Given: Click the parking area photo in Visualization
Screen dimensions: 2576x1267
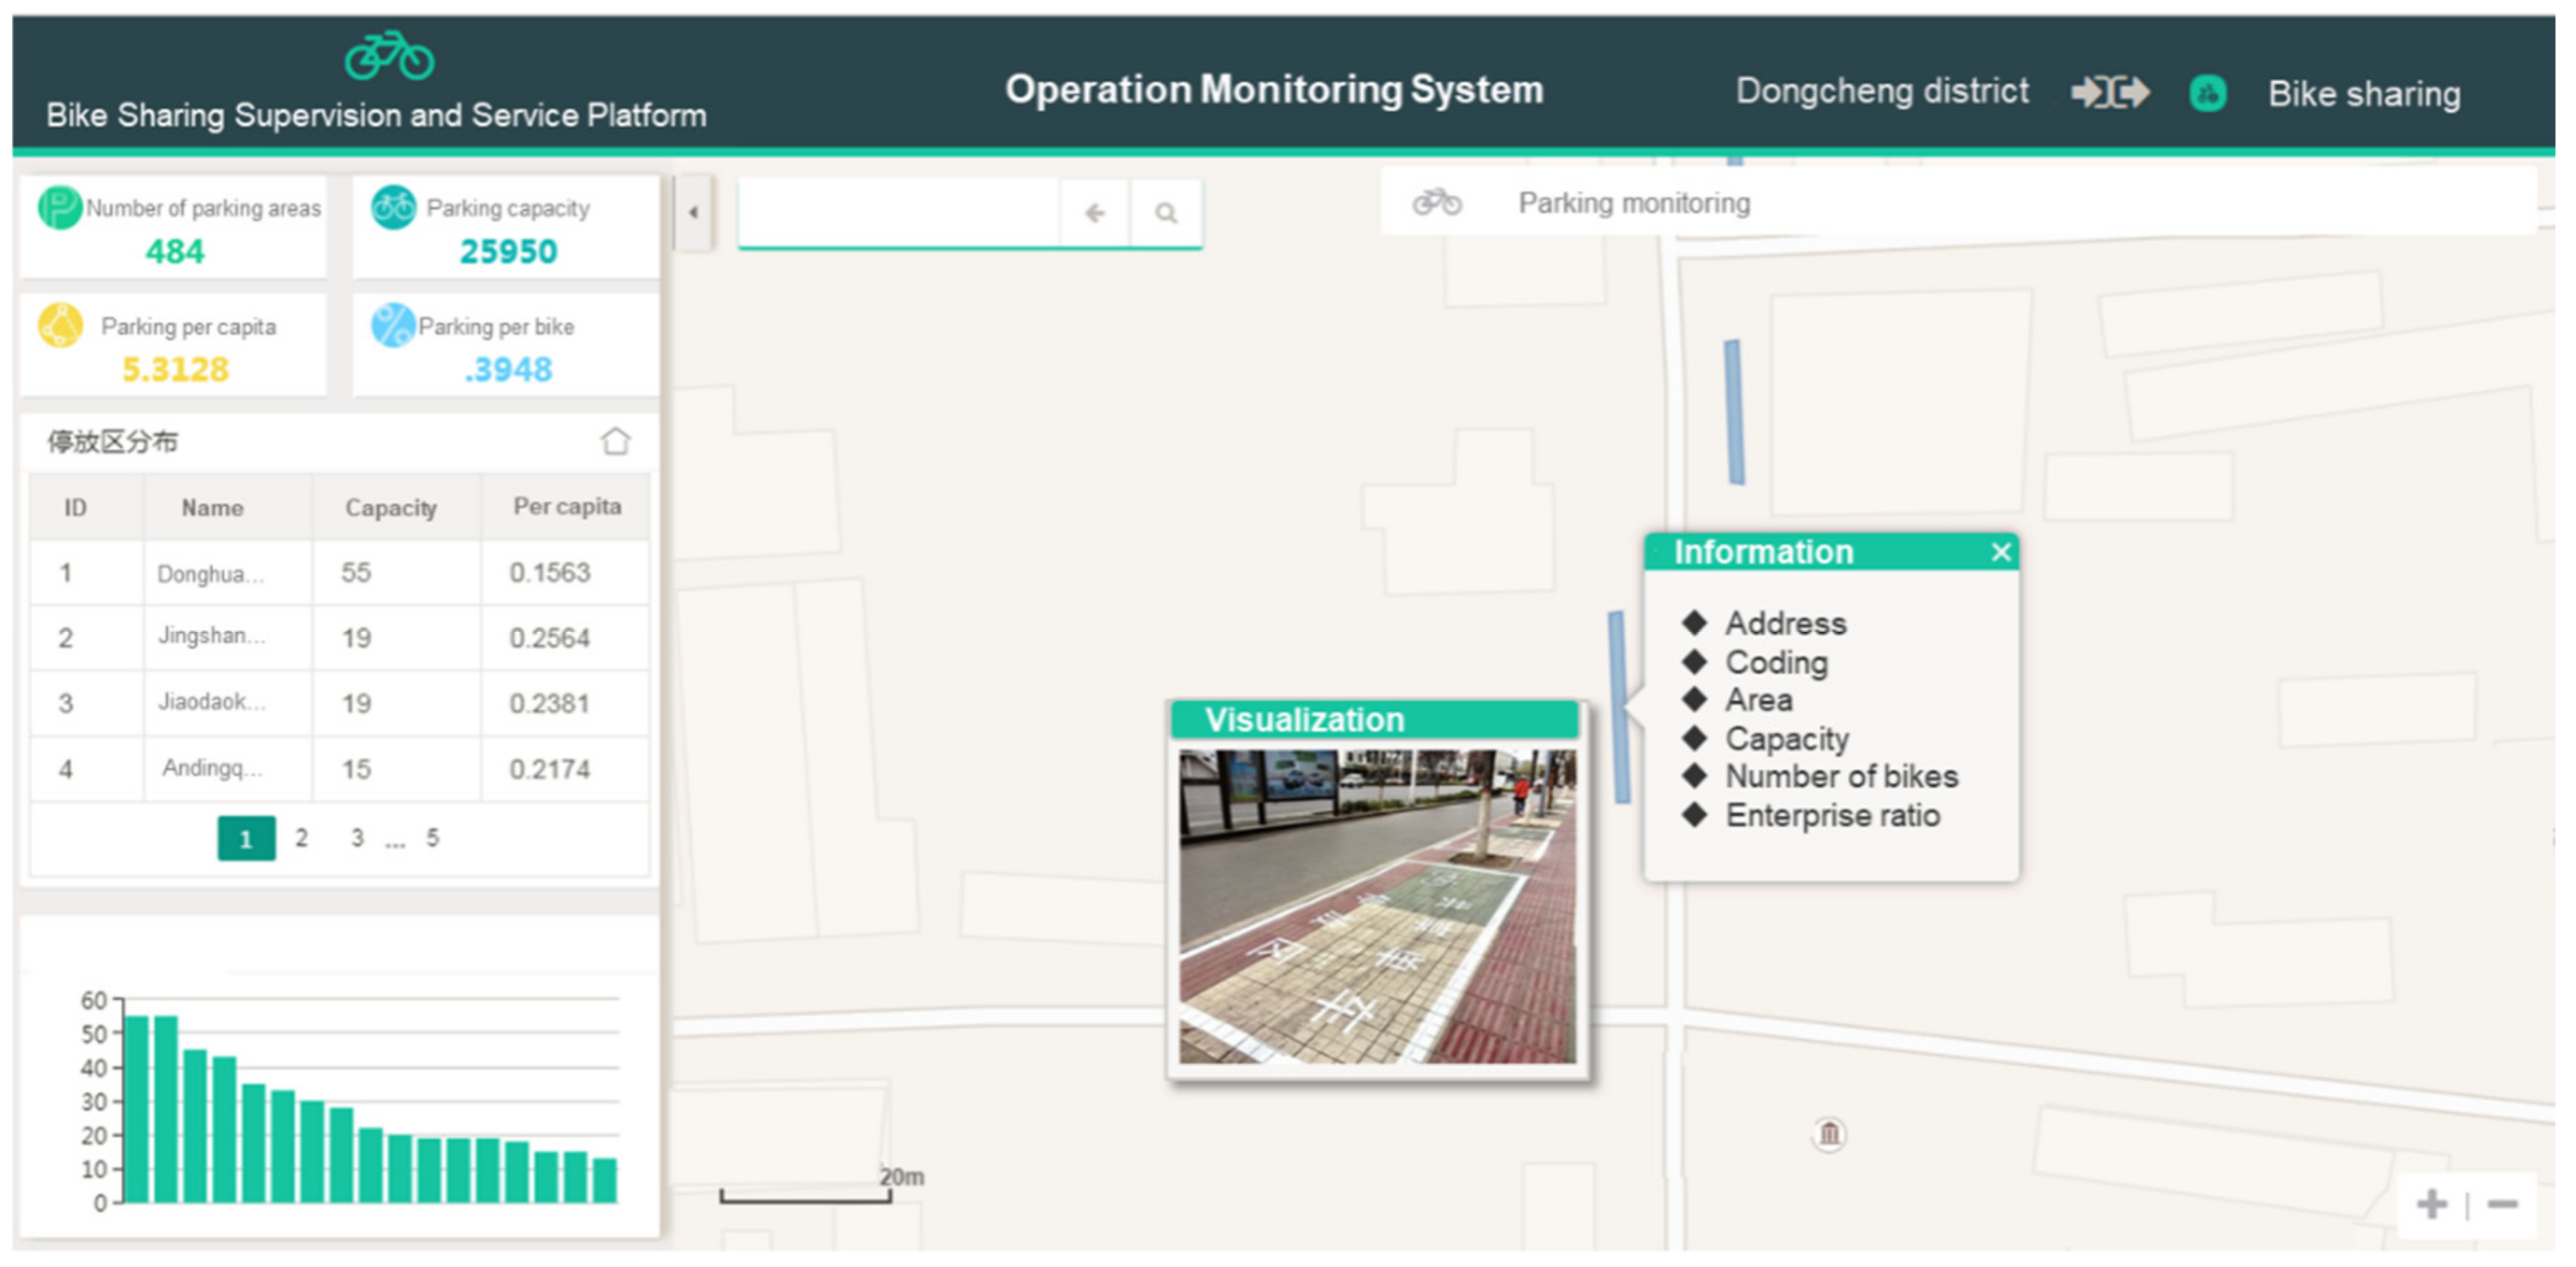Looking at the screenshot, I should (1377, 906).
